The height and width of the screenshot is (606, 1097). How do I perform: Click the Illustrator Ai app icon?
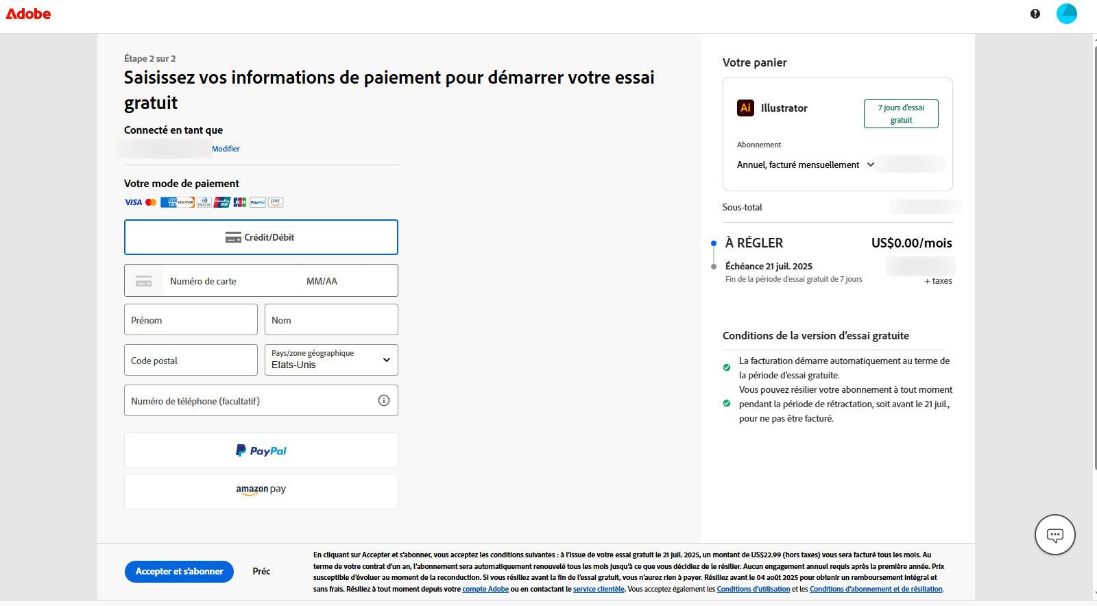[x=745, y=108]
